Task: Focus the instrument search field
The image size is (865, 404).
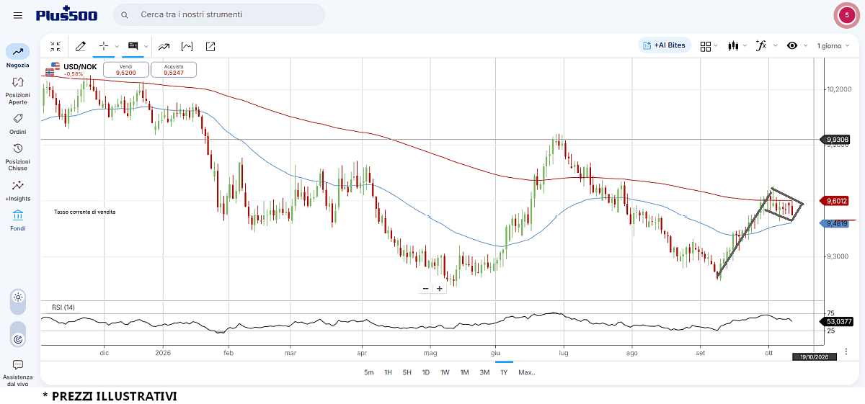Action: pyautogui.click(x=219, y=14)
